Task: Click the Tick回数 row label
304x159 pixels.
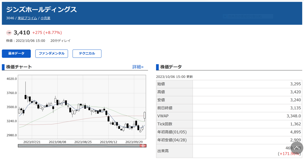Action: pos(165,124)
